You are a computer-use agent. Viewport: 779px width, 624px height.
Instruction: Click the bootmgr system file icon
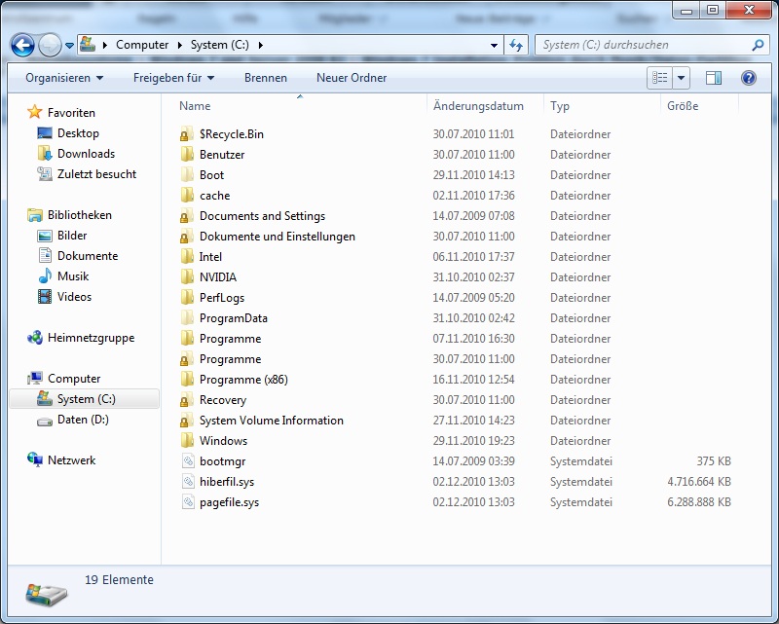click(188, 461)
